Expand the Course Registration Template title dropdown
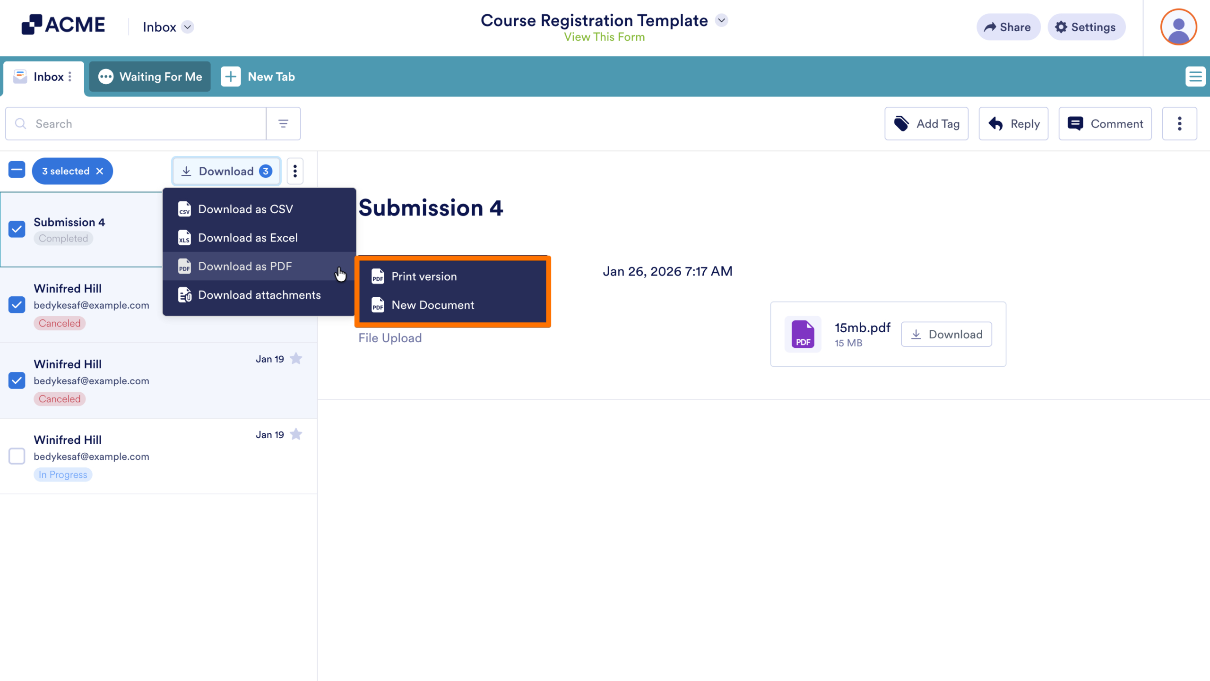1210x681 pixels. click(x=721, y=20)
